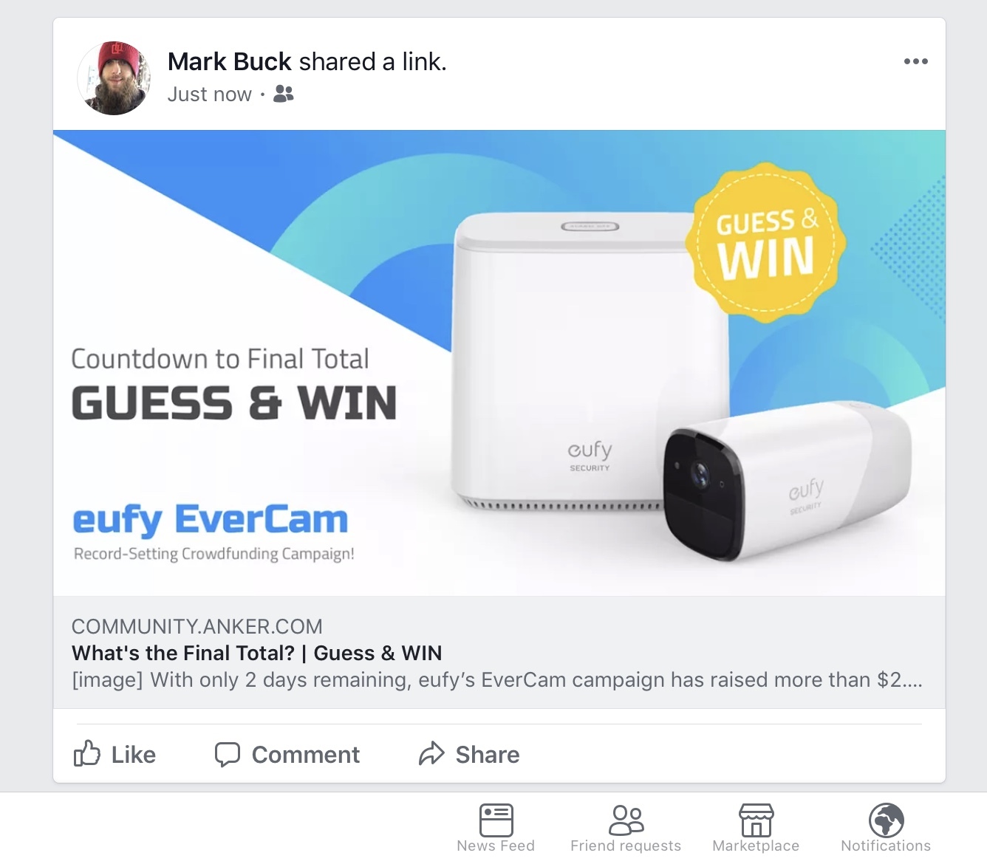Open the Notifications globe icon
Image resolution: width=987 pixels, height=864 pixels.
click(886, 820)
